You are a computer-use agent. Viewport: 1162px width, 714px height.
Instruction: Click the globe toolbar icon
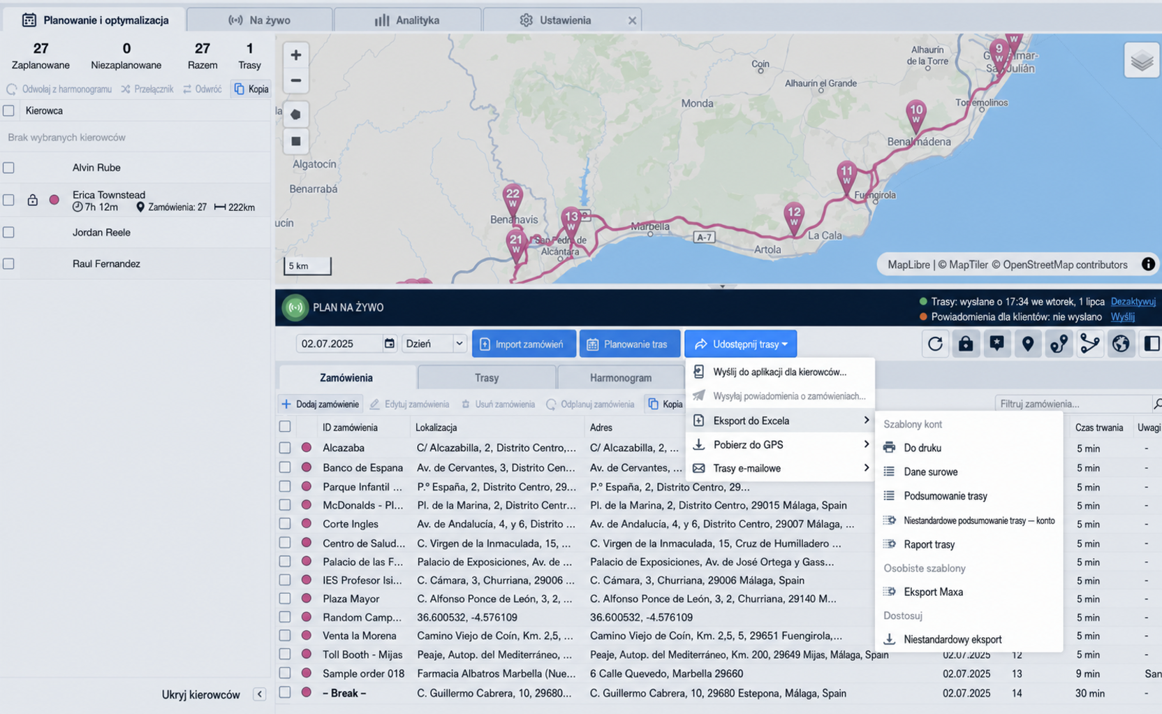click(1121, 344)
